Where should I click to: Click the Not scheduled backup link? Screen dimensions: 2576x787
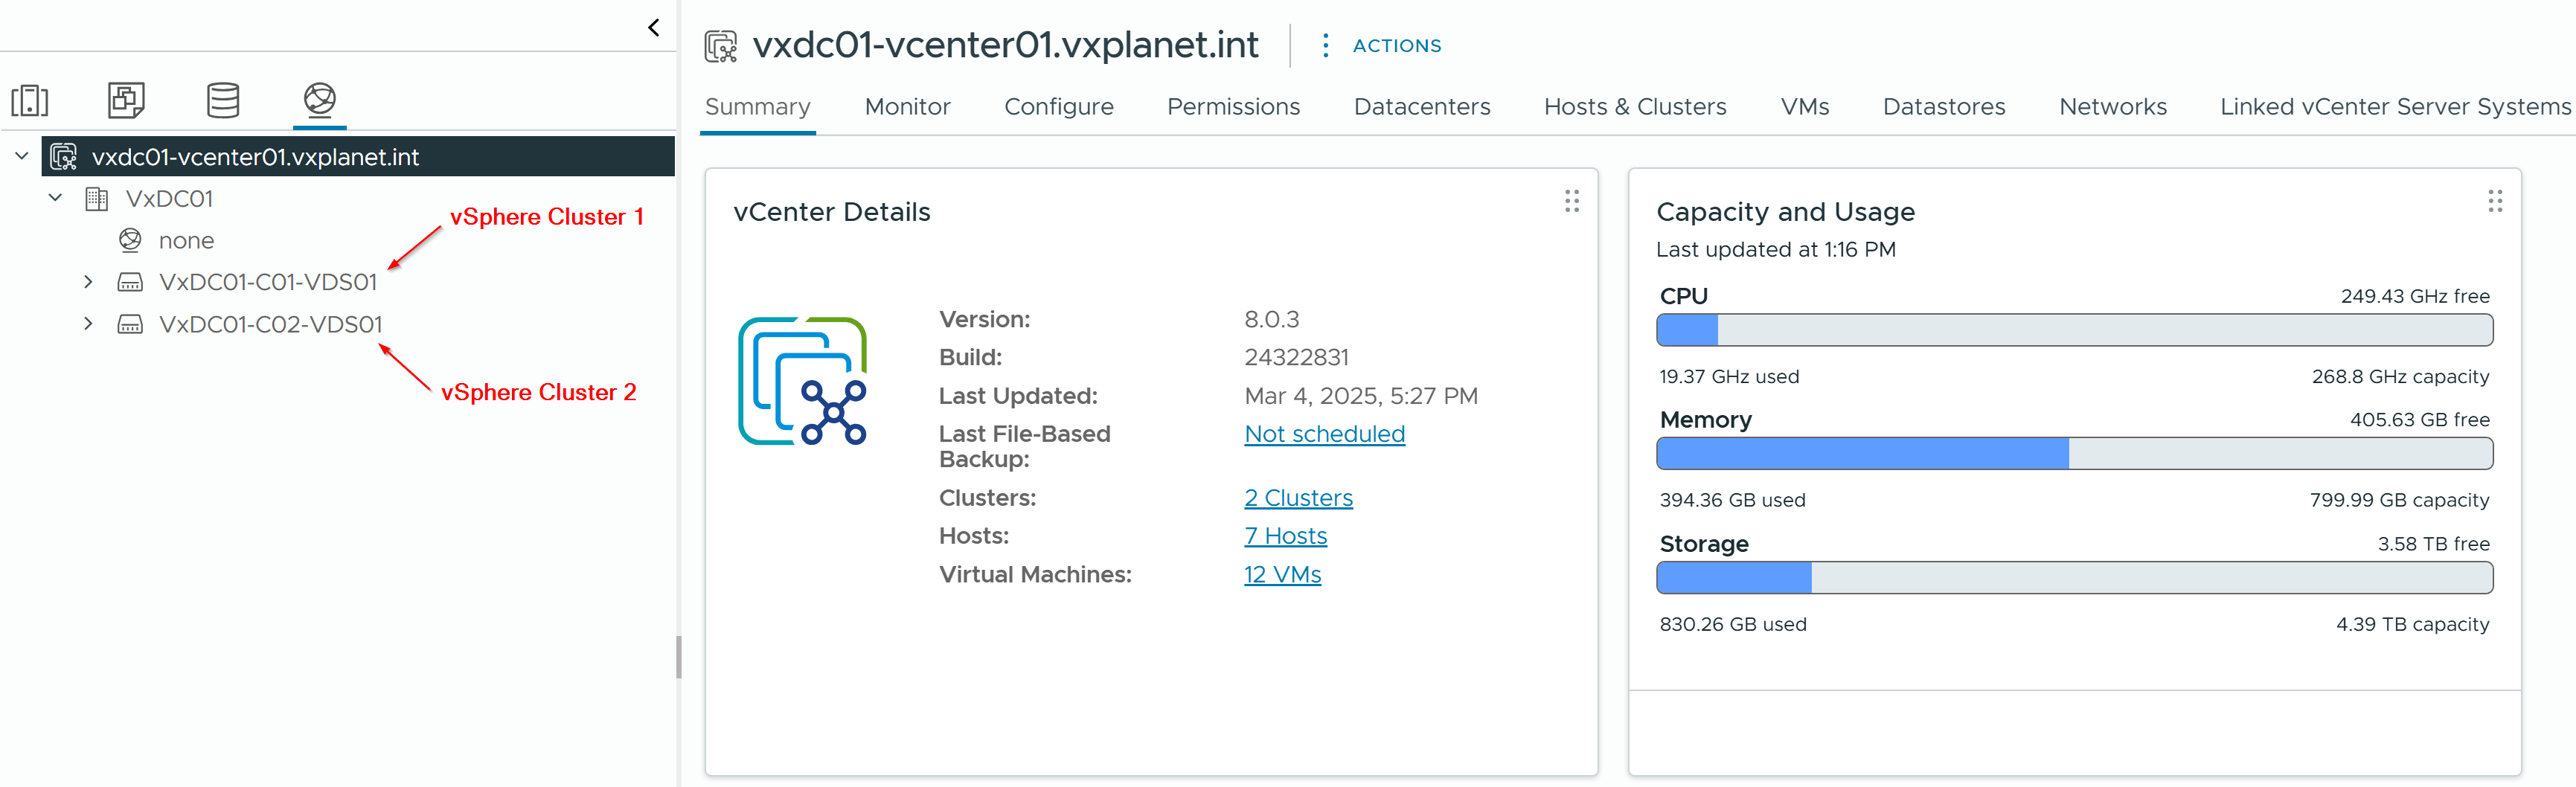tap(1324, 434)
